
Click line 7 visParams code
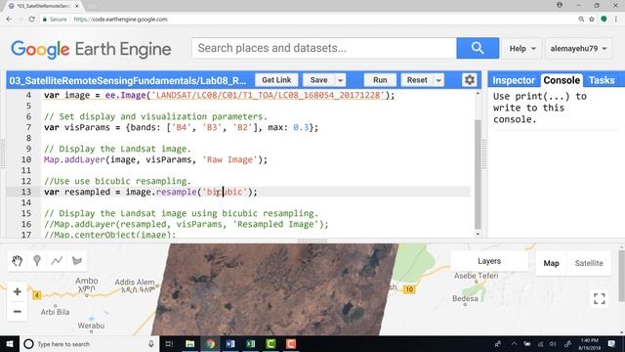pyautogui.click(x=182, y=128)
